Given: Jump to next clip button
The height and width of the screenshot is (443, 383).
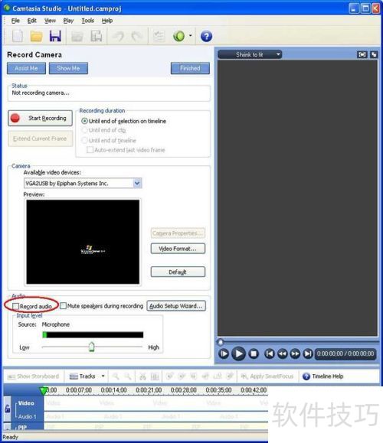Looking at the screenshot, I should pyautogui.click(x=307, y=353).
